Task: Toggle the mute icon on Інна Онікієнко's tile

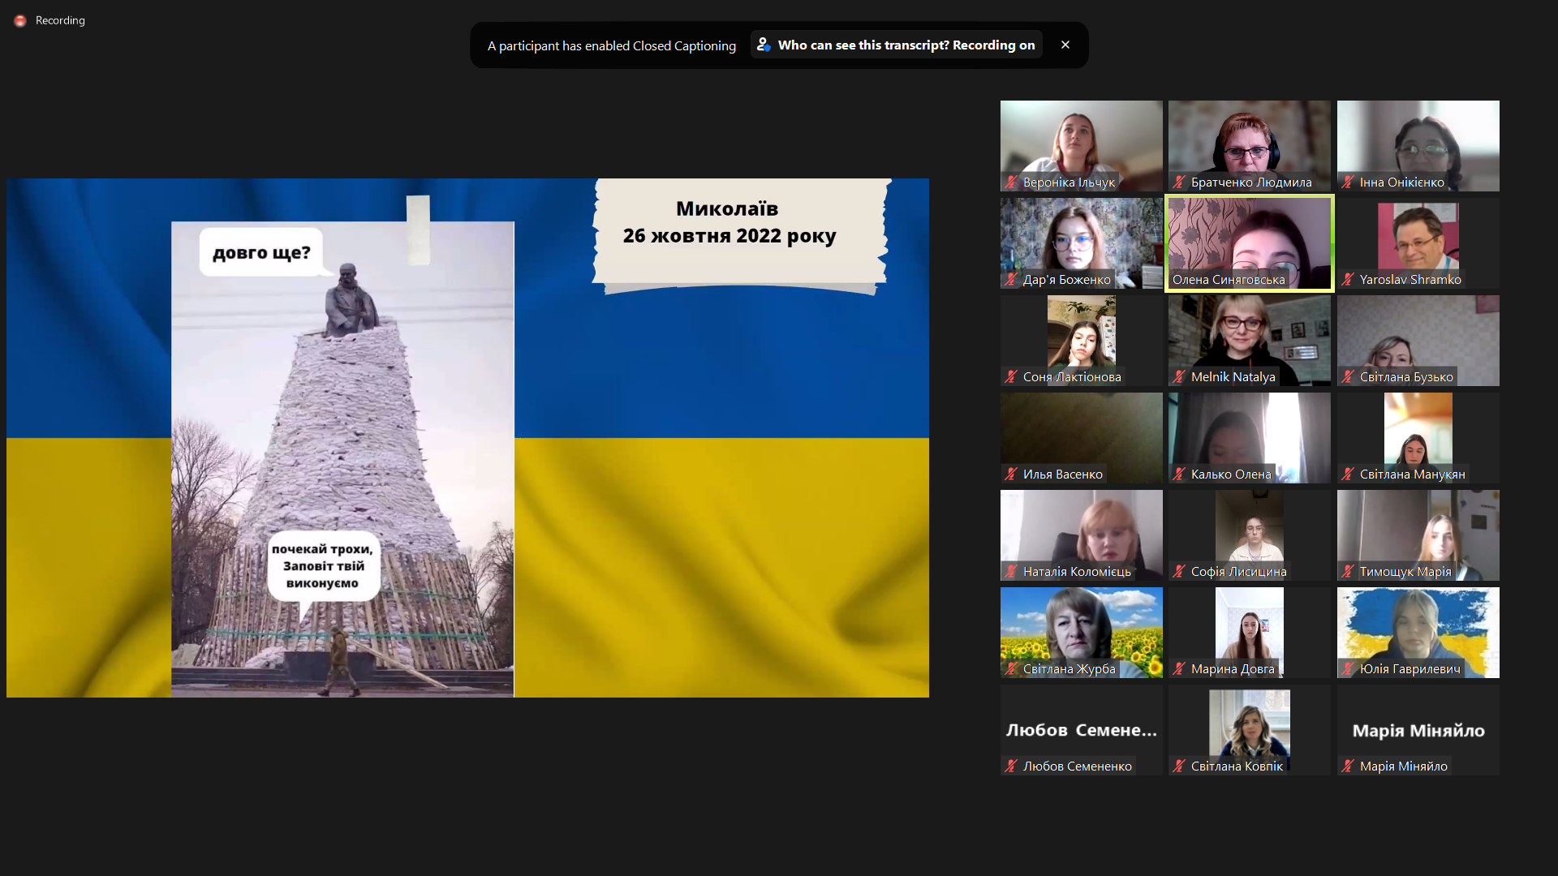Action: point(1348,182)
